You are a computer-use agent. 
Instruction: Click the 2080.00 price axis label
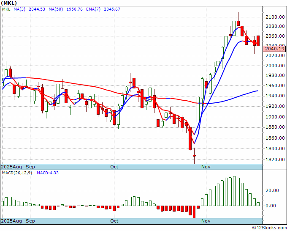(x=275, y=27)
